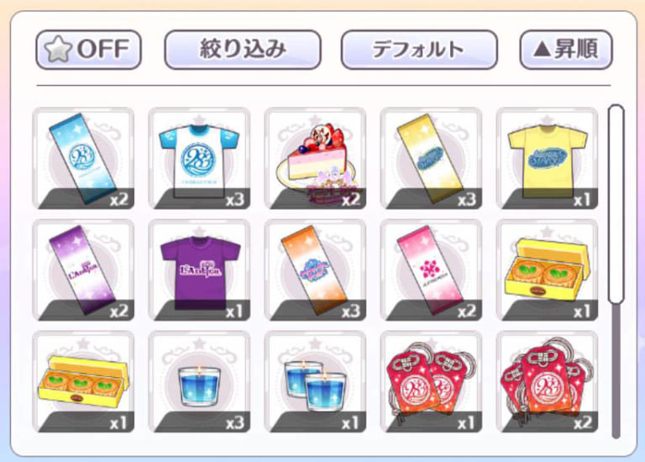Pick the double blue candles item
Viewport: 645px width, 462px height.
(x=316, y=381)
